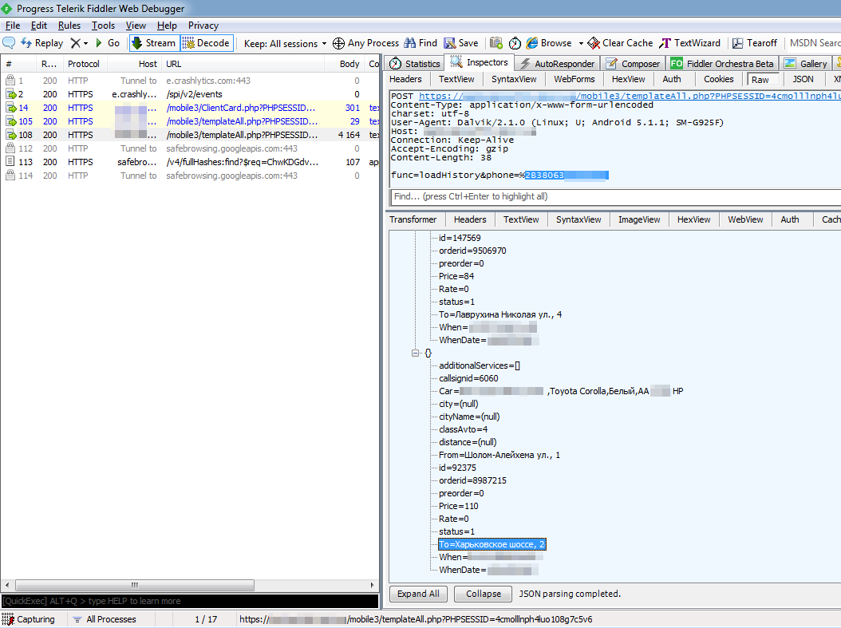Select session 14 ClientCard.php row
Viewport: 841px width, 628px height.
tap(190, 108)
